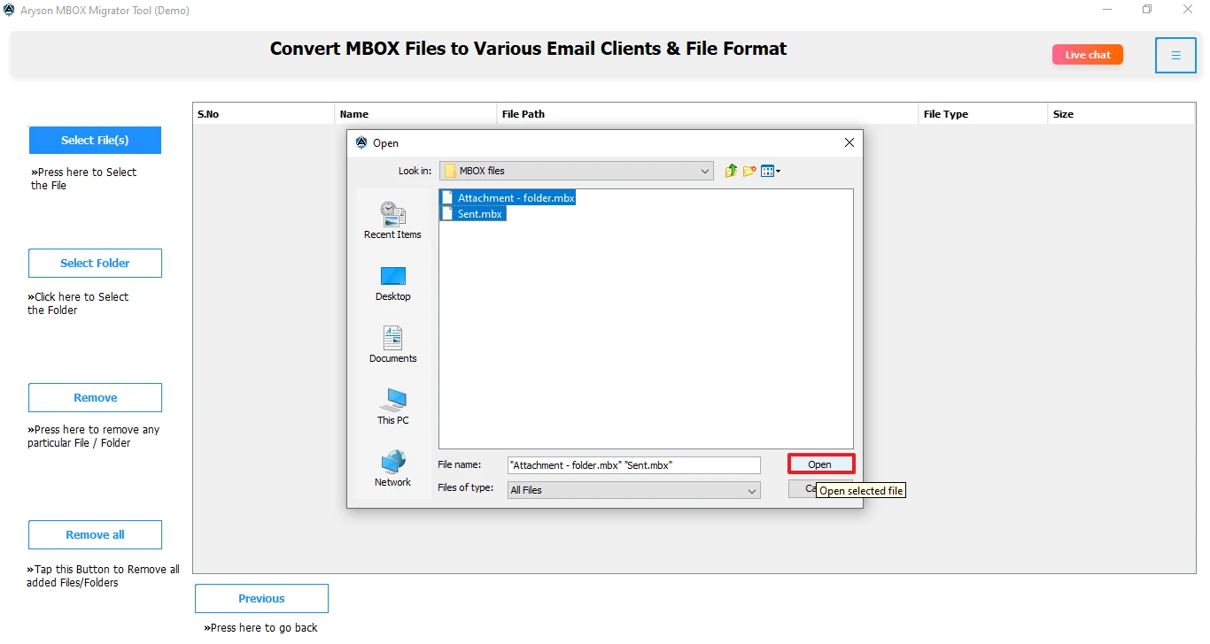Jump to the Desktop location
The width and height of the screenshot is (1210, 644).
(392, 283)
